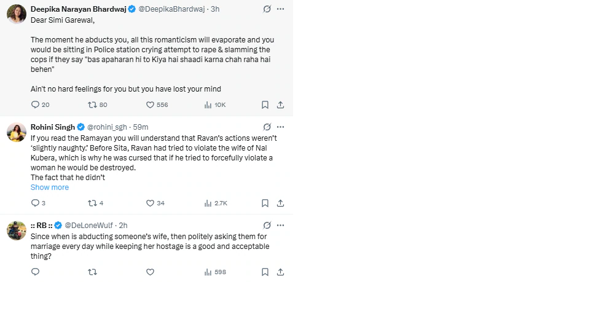Reply to Deepika Narayan Bhardwaj's tweet
The image size is (596, 335).
click(x=36, y=105)
